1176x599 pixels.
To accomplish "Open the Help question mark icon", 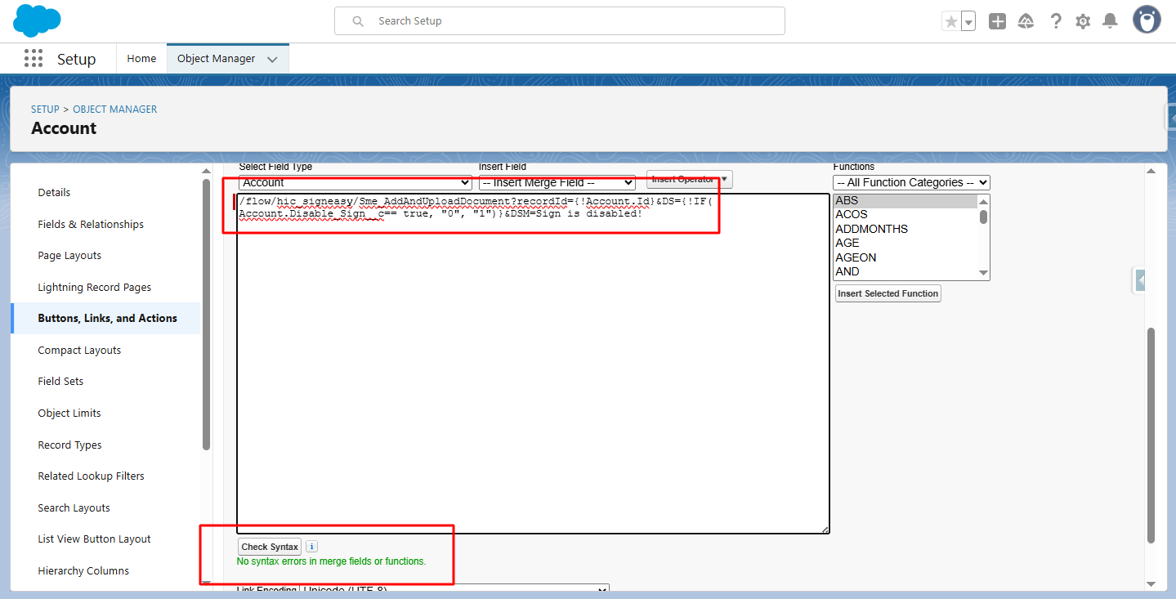I will tap(1056, 22).
